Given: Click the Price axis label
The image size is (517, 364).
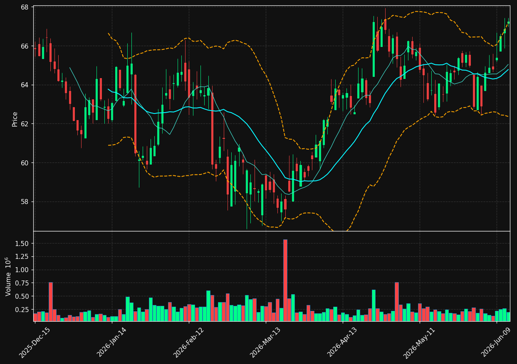Looking at the screenshot, I should (15, 119).
